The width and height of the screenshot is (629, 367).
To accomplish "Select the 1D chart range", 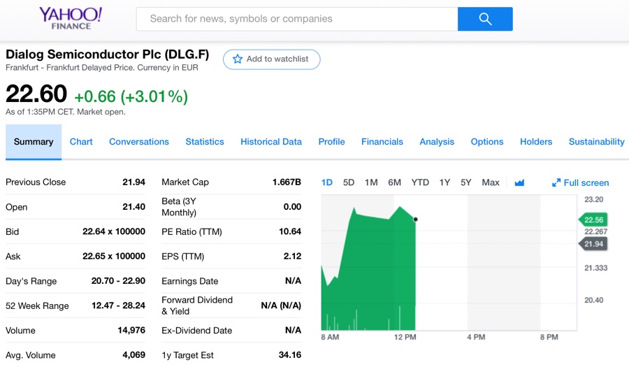I will pos(327,183).
